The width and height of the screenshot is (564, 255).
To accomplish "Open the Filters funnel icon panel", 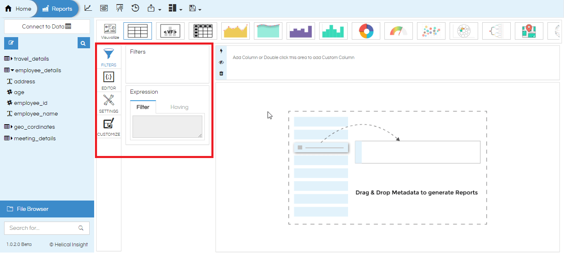I will (x=109, y=57).
